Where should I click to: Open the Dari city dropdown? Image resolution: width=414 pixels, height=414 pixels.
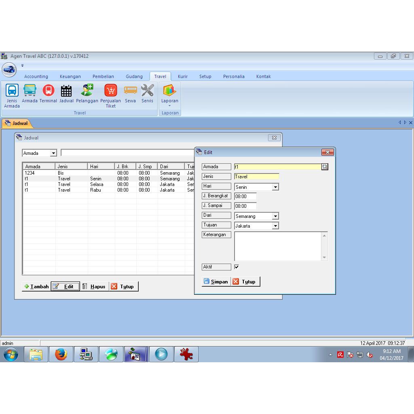275,216
